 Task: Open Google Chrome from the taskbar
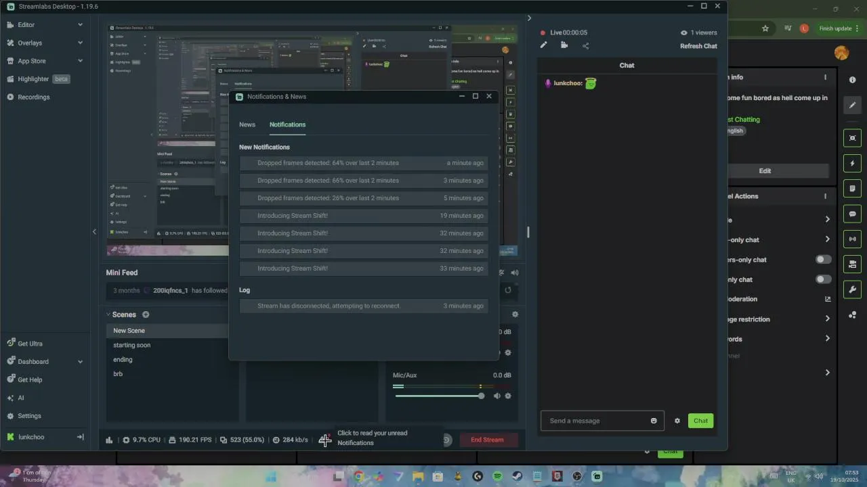(x=358, y=476)
